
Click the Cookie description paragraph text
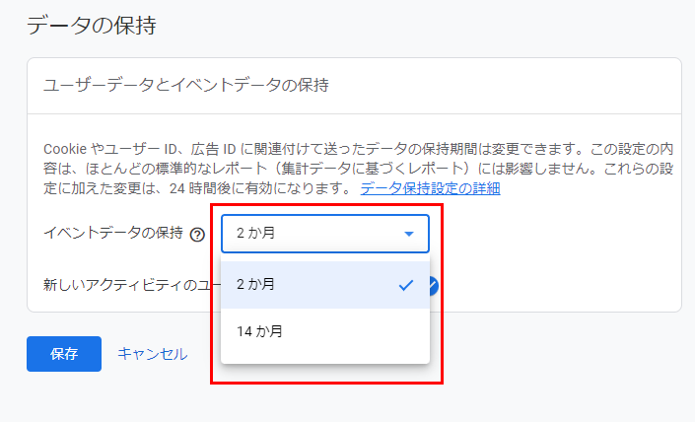tap(358, 169)
